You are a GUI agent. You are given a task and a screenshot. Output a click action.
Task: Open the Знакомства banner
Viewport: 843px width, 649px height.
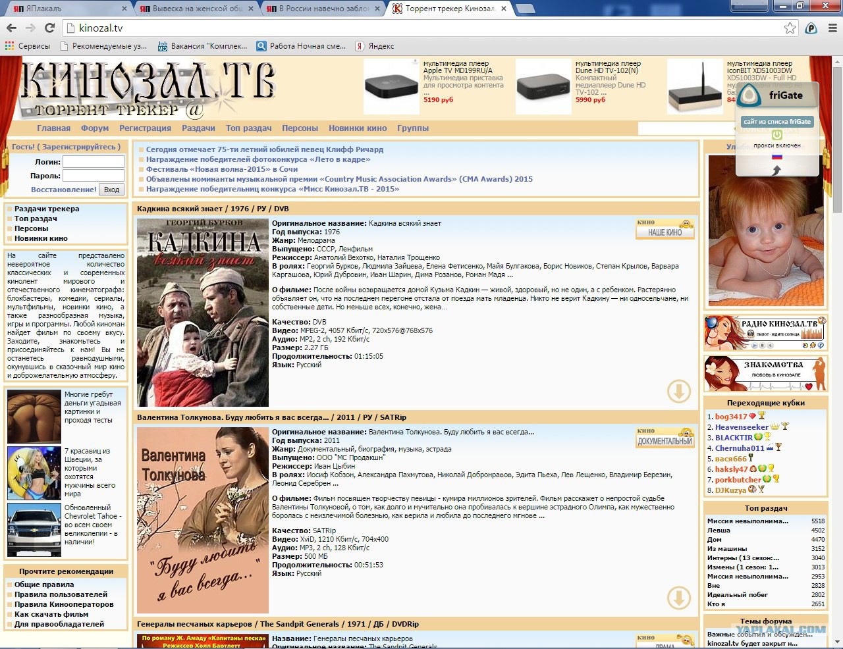[x=765, y=374]
